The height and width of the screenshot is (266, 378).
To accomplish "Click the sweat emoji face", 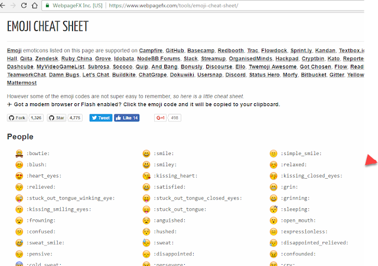I will (146, 243).
